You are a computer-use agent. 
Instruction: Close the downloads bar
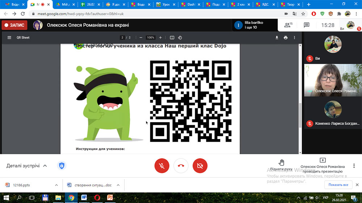(x=357, y=185)
